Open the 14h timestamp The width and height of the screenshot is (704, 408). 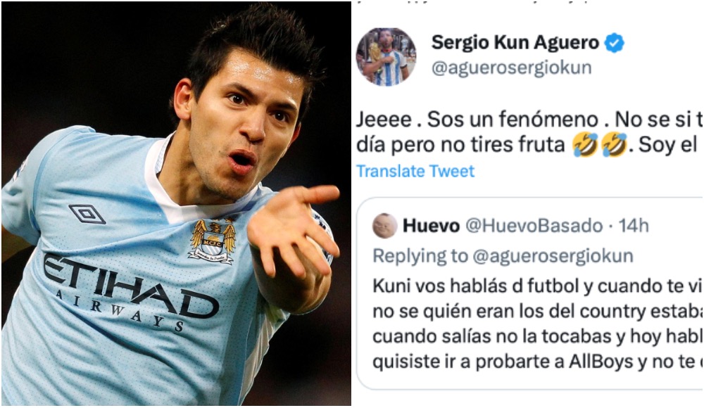(x=634, y=225)
